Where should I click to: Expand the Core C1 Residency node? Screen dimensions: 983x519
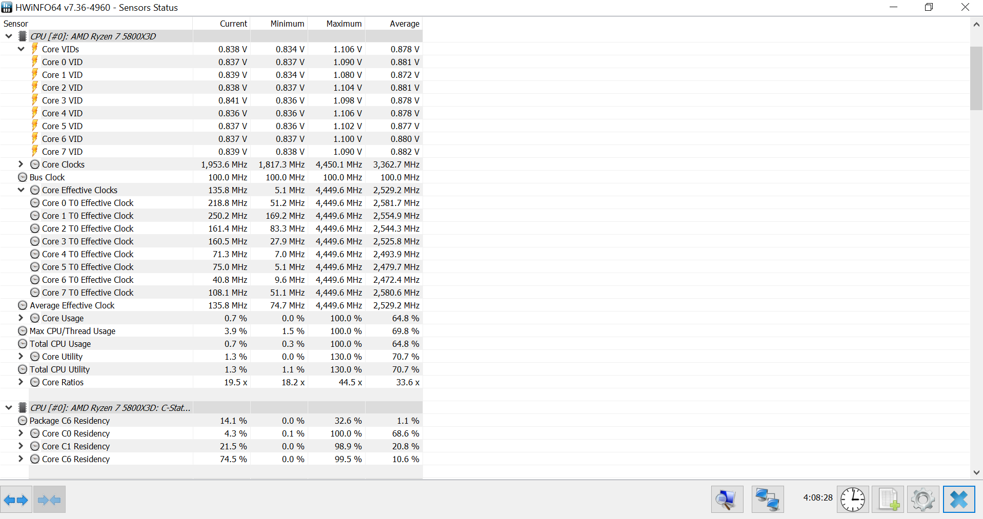(x=21, y=446)
